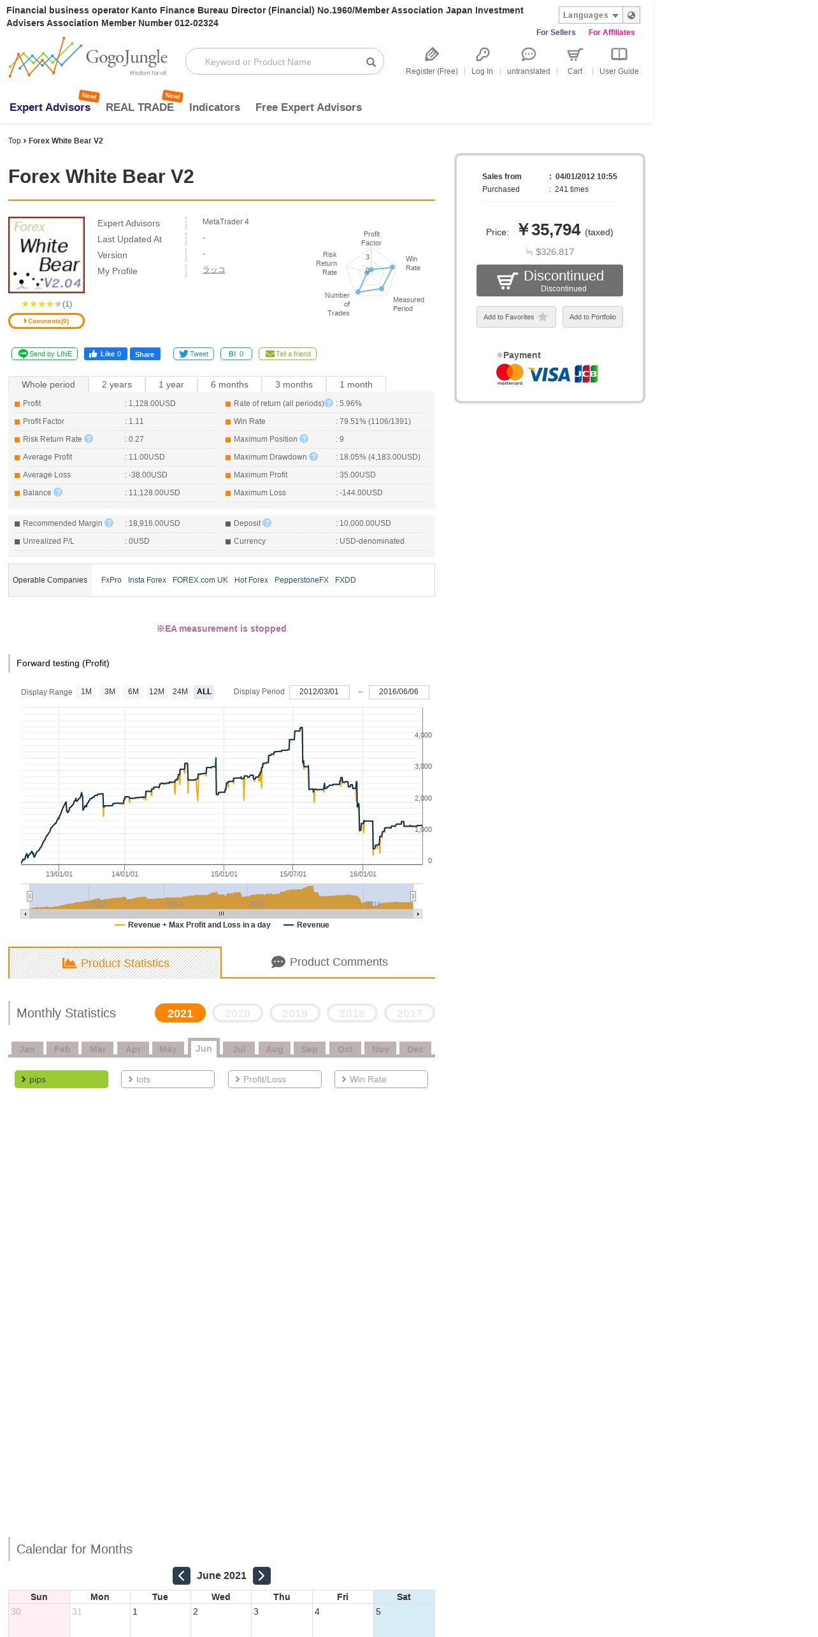The width and height of the screenshot is (818, 1637).
Task: Click help icon next to Recommended Margin
Action: click(109, 523)
